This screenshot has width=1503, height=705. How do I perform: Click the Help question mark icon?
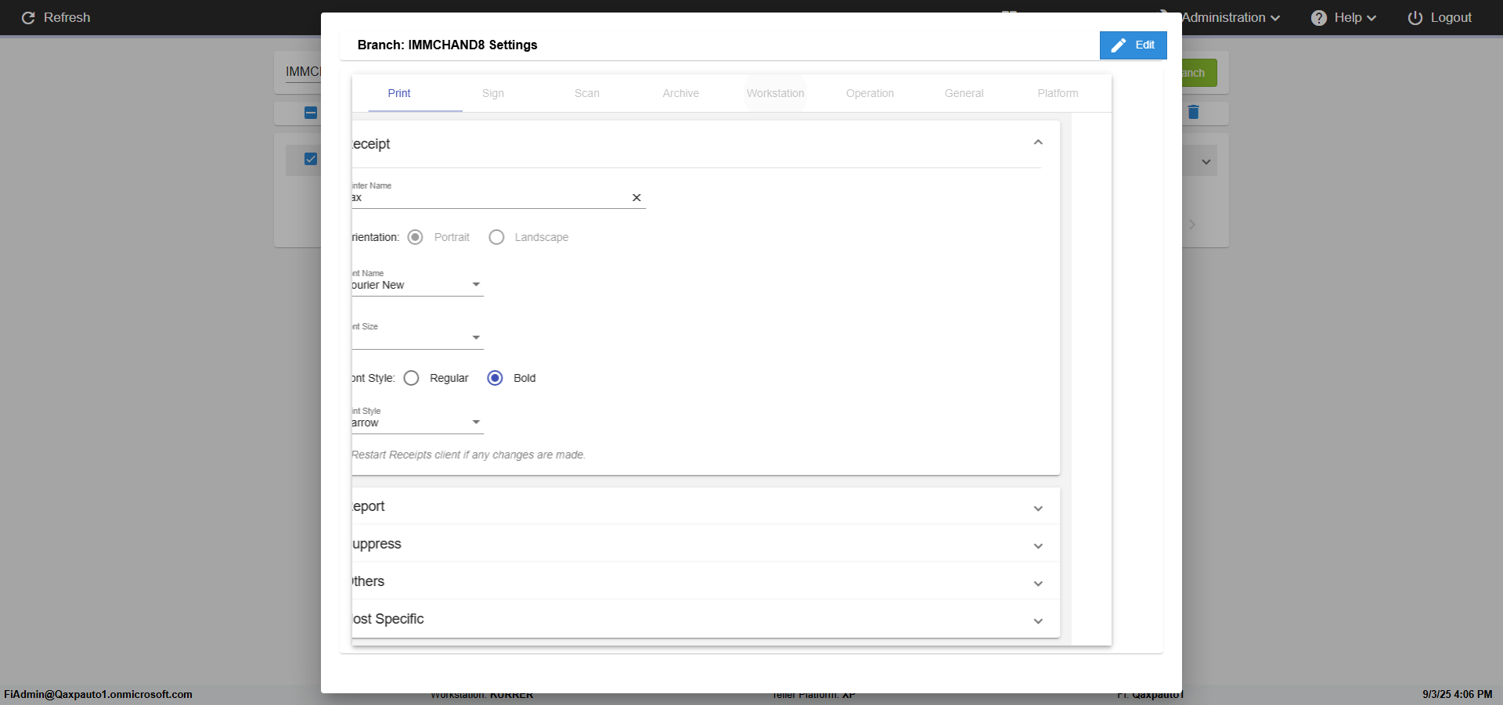click(x=1319, y=18)
